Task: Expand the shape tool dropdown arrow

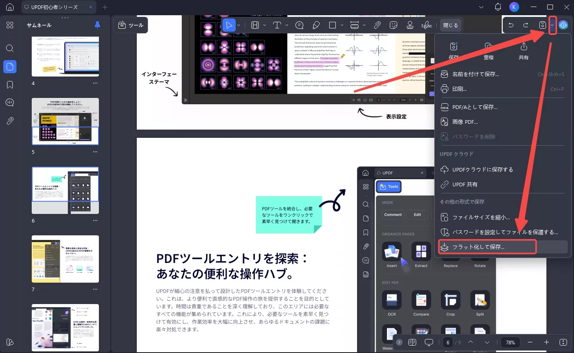Action: click(342, 25)
